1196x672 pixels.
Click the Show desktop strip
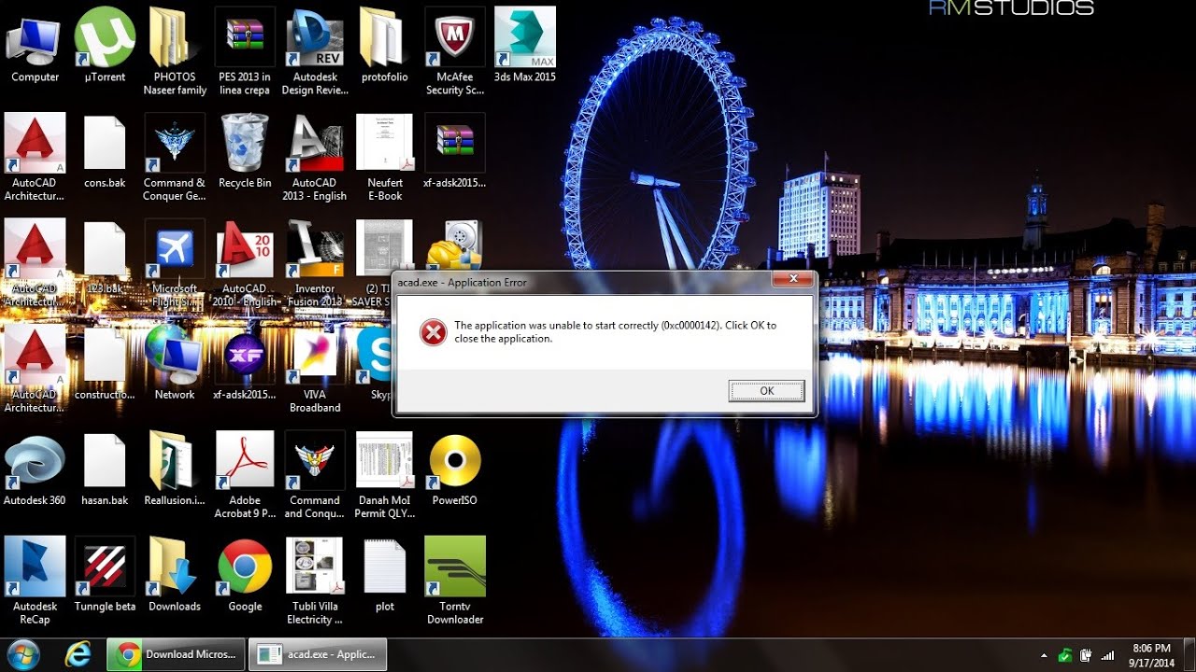(x=1189, y=654)
